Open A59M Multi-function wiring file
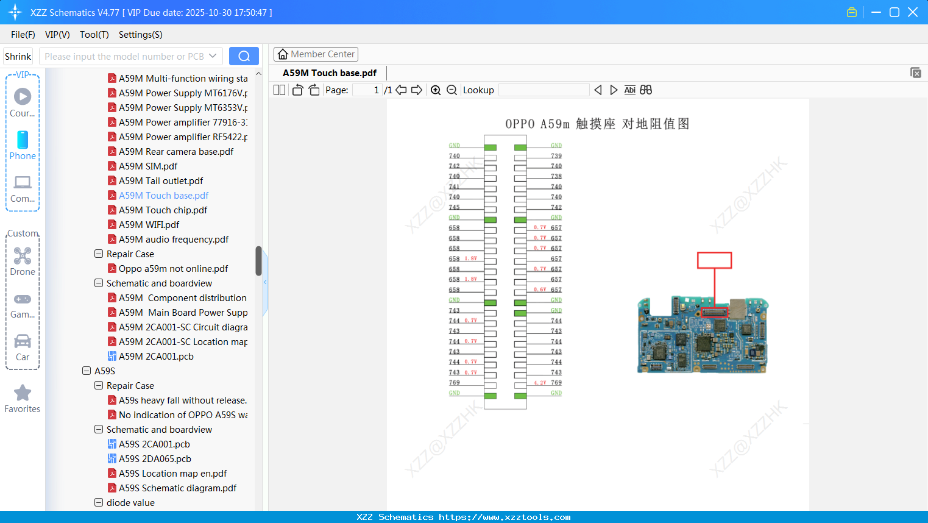This screenshot has height=523, width=928. point(177,79)
